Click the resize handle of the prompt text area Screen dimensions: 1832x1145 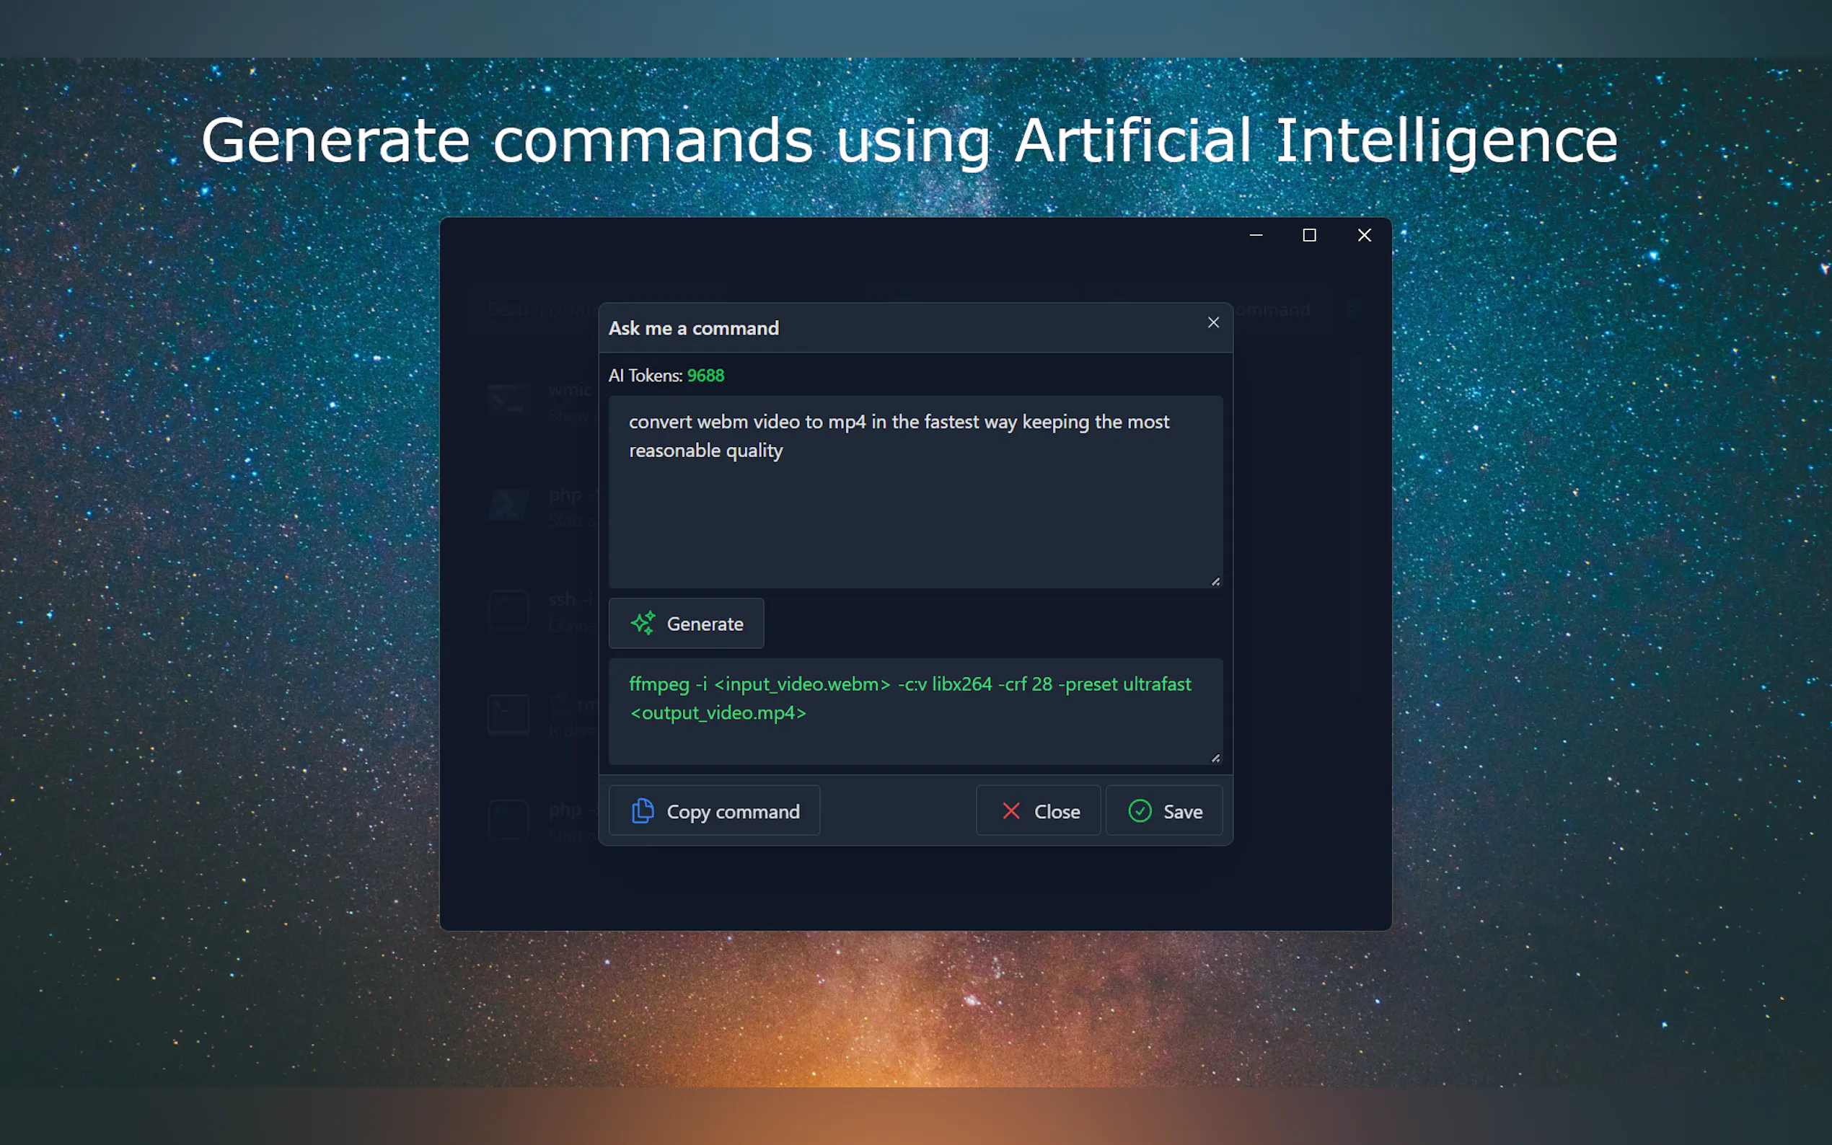pyautogui.click(x=1215, y=582)
